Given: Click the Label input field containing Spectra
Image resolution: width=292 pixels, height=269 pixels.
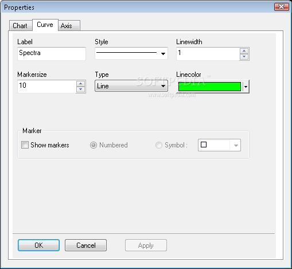Looking at the screenshot, I should (52, 54).
